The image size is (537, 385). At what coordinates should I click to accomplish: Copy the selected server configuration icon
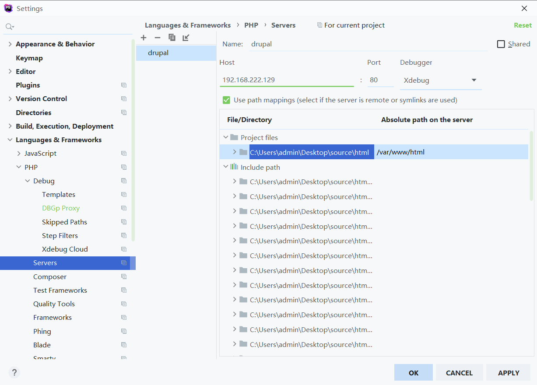[172, 38]
